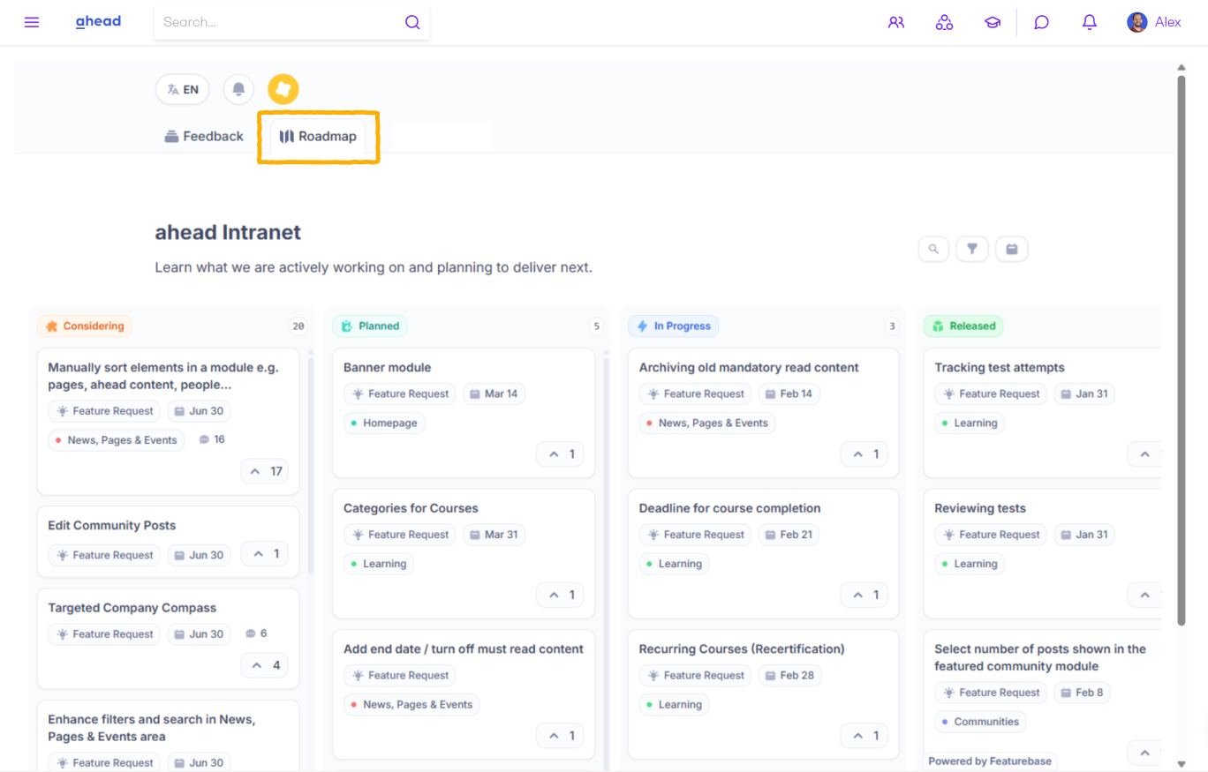Open the hamburger navigation menu

(x=32, y=22)
